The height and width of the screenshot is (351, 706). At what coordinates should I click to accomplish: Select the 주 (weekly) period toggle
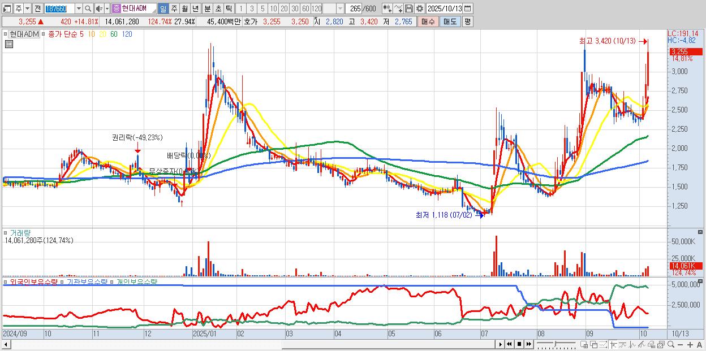(174, 8)
